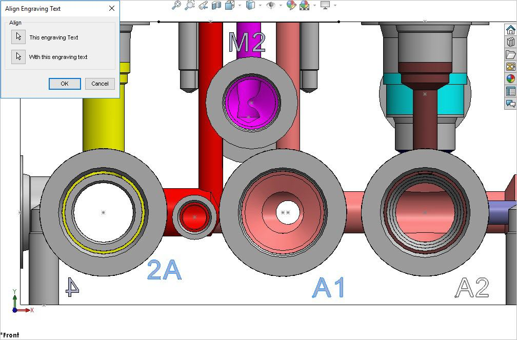Open File Explorer in the task pane

[510, 55]
